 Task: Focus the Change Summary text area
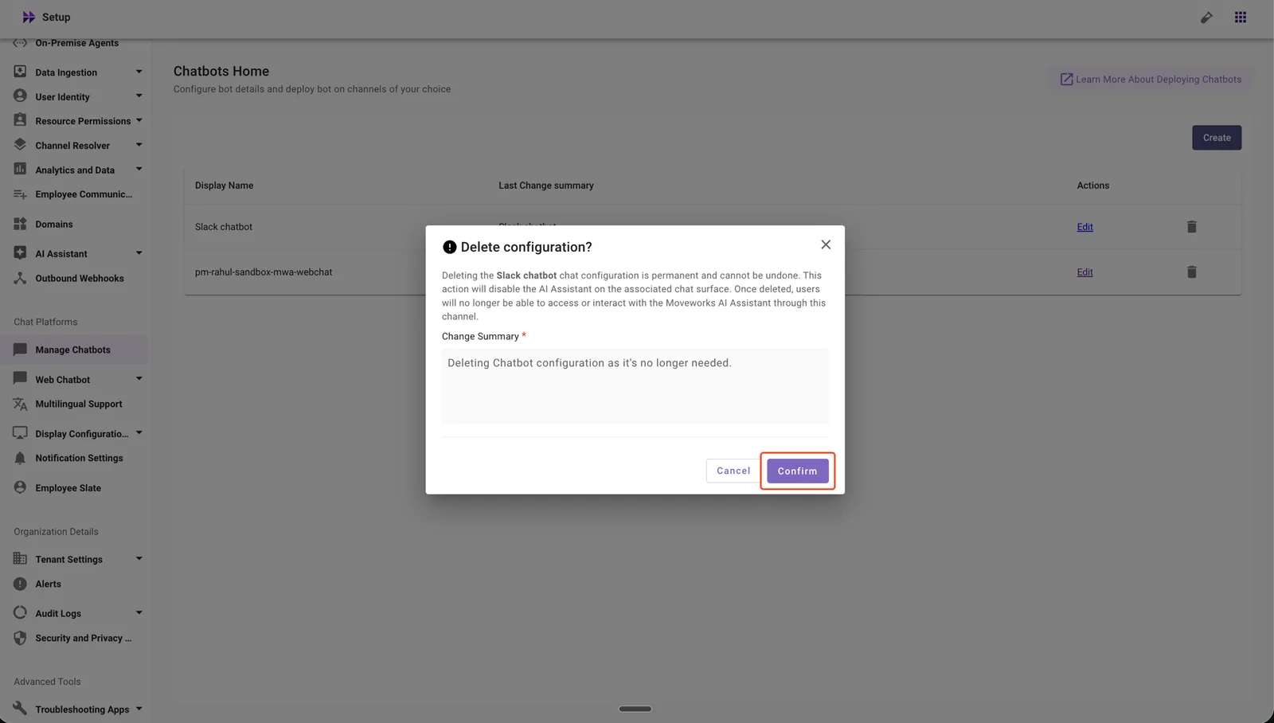[635, 385]
